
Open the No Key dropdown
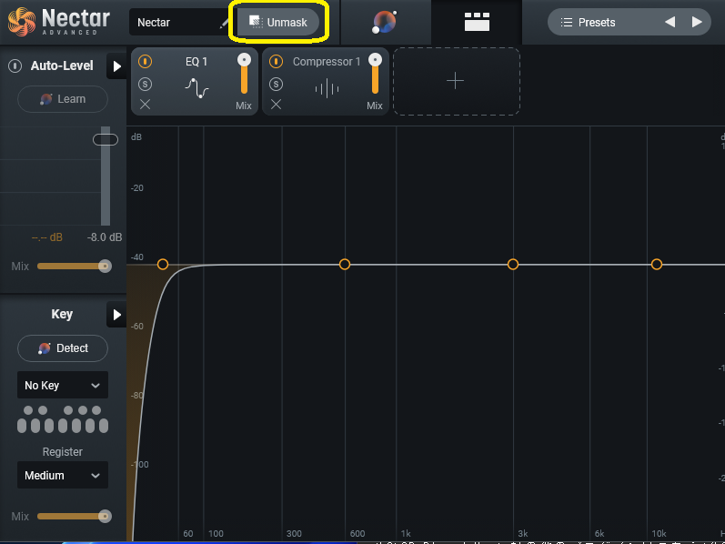63,385
